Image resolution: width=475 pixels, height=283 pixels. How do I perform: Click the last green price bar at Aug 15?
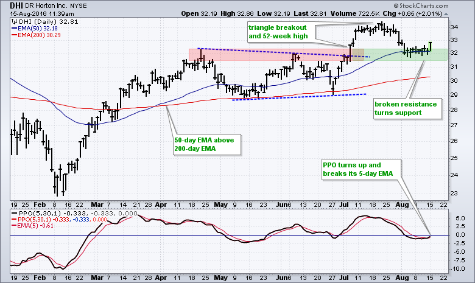click(430, 46)
